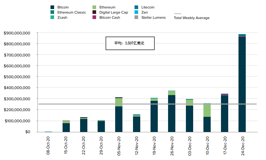Click the $900,000,000 axis label
Image resolution: width=266 pixels, height=160 pixels.
point(17,33)
